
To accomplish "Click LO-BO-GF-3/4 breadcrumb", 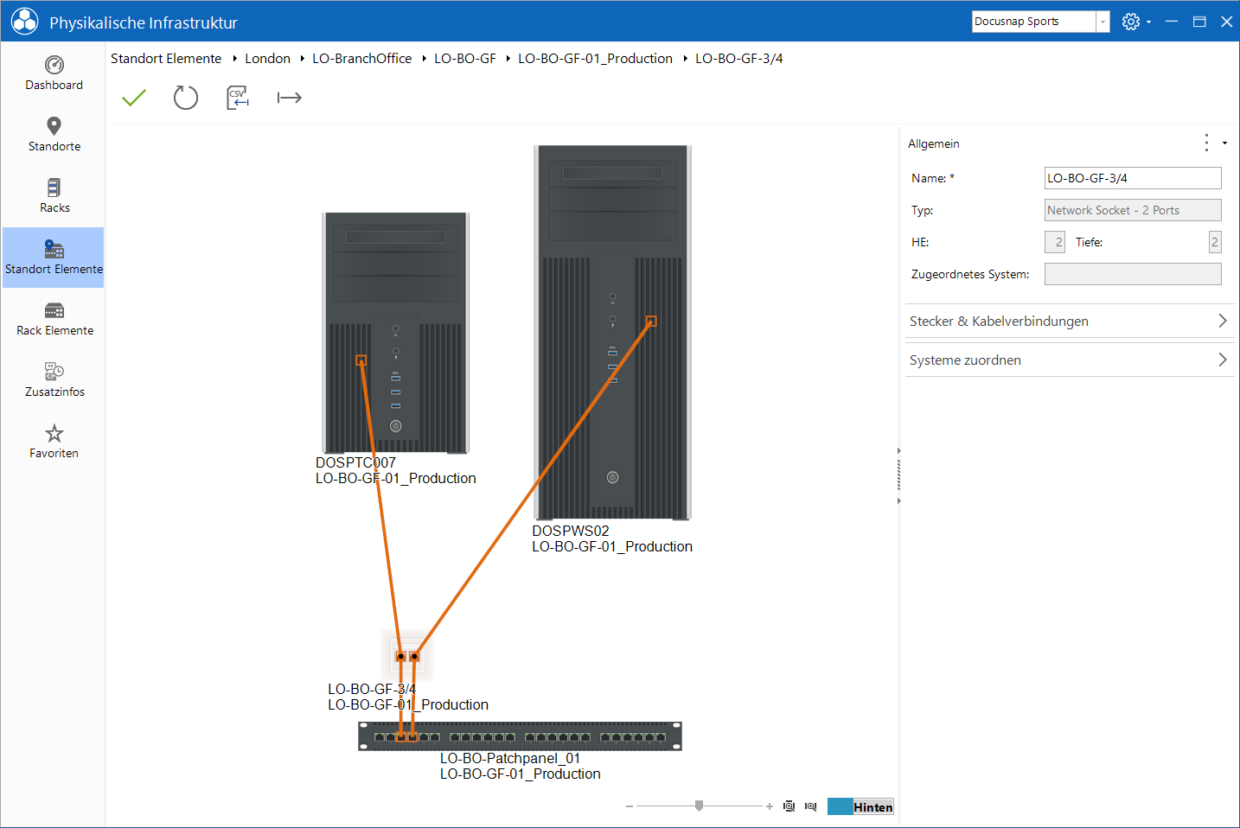I will (739, 59).
